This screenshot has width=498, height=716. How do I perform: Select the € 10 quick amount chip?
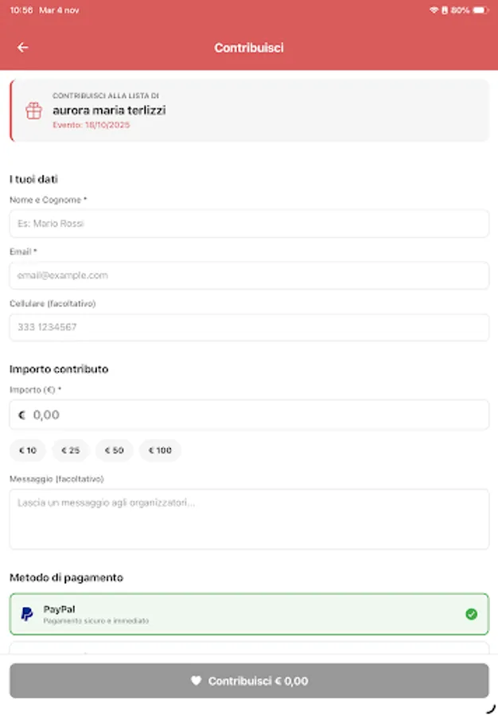click(x=28, y=450)
